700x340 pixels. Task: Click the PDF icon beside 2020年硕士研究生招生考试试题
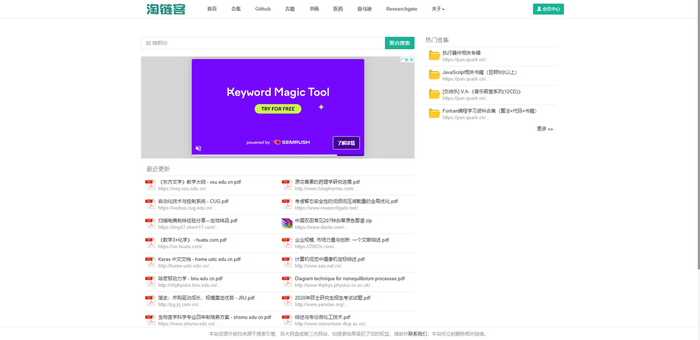[287, 301]
